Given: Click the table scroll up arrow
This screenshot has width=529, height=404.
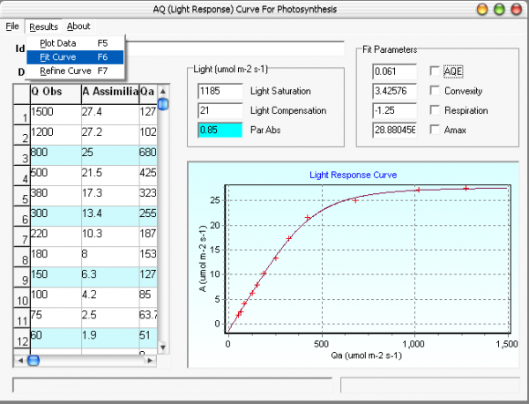Looking at the screenshot, I should [x=163, y=91].
